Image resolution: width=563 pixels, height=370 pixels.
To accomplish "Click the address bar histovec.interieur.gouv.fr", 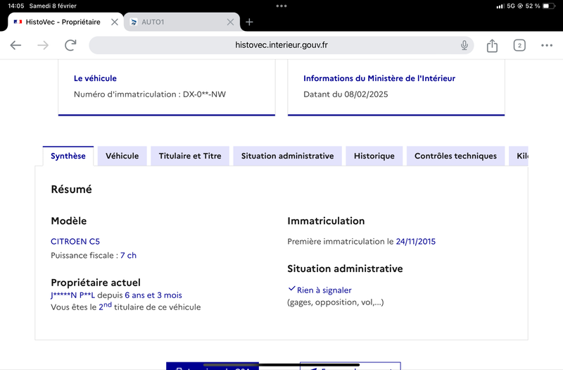I will 281,45.
